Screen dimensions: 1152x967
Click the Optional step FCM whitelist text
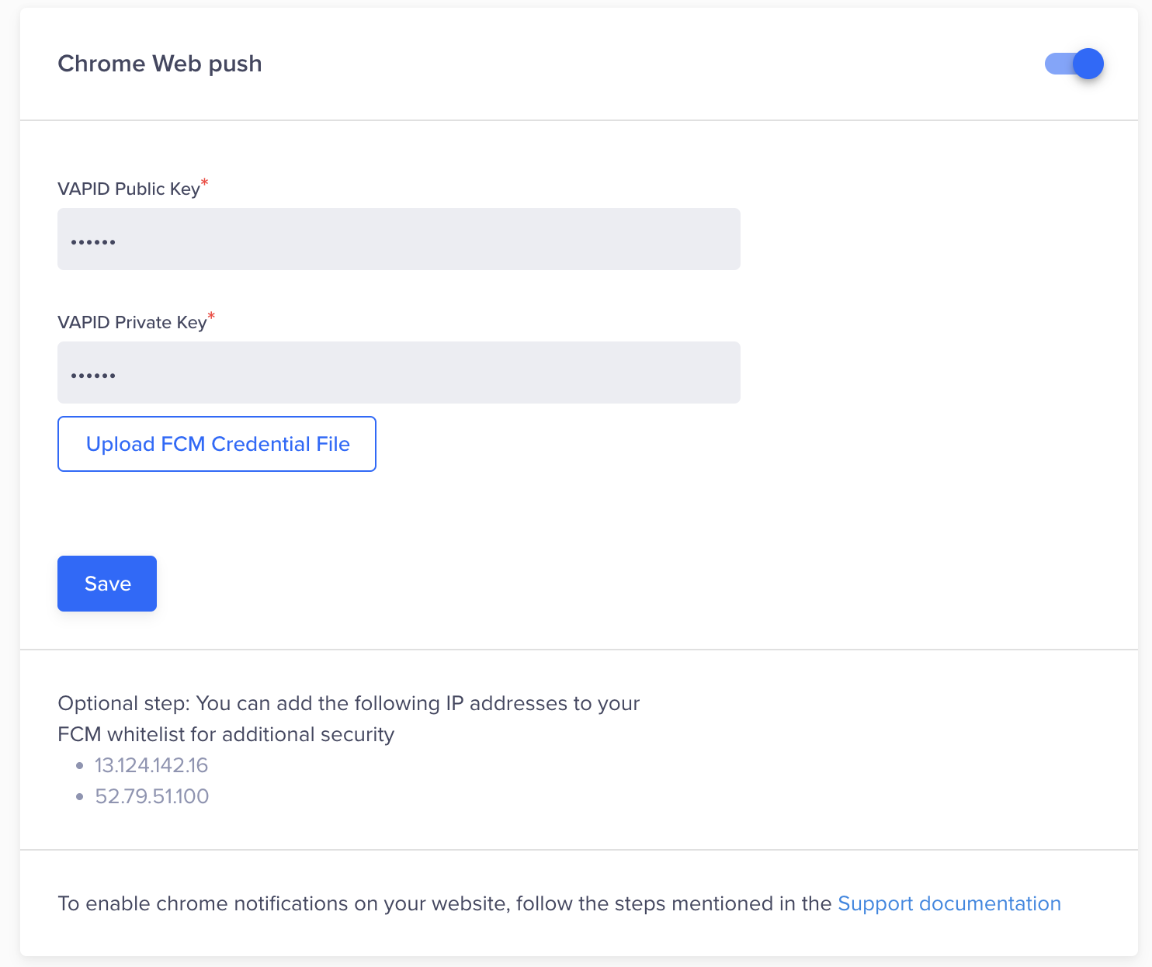349,719
